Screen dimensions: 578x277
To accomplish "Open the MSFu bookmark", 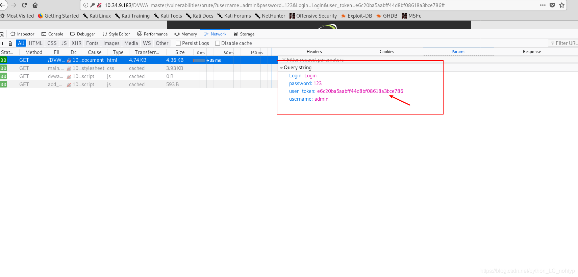I will coord(411,16).
